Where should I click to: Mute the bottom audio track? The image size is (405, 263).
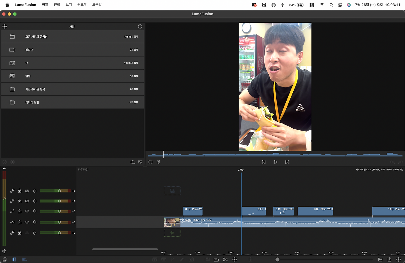pos(34,233)
